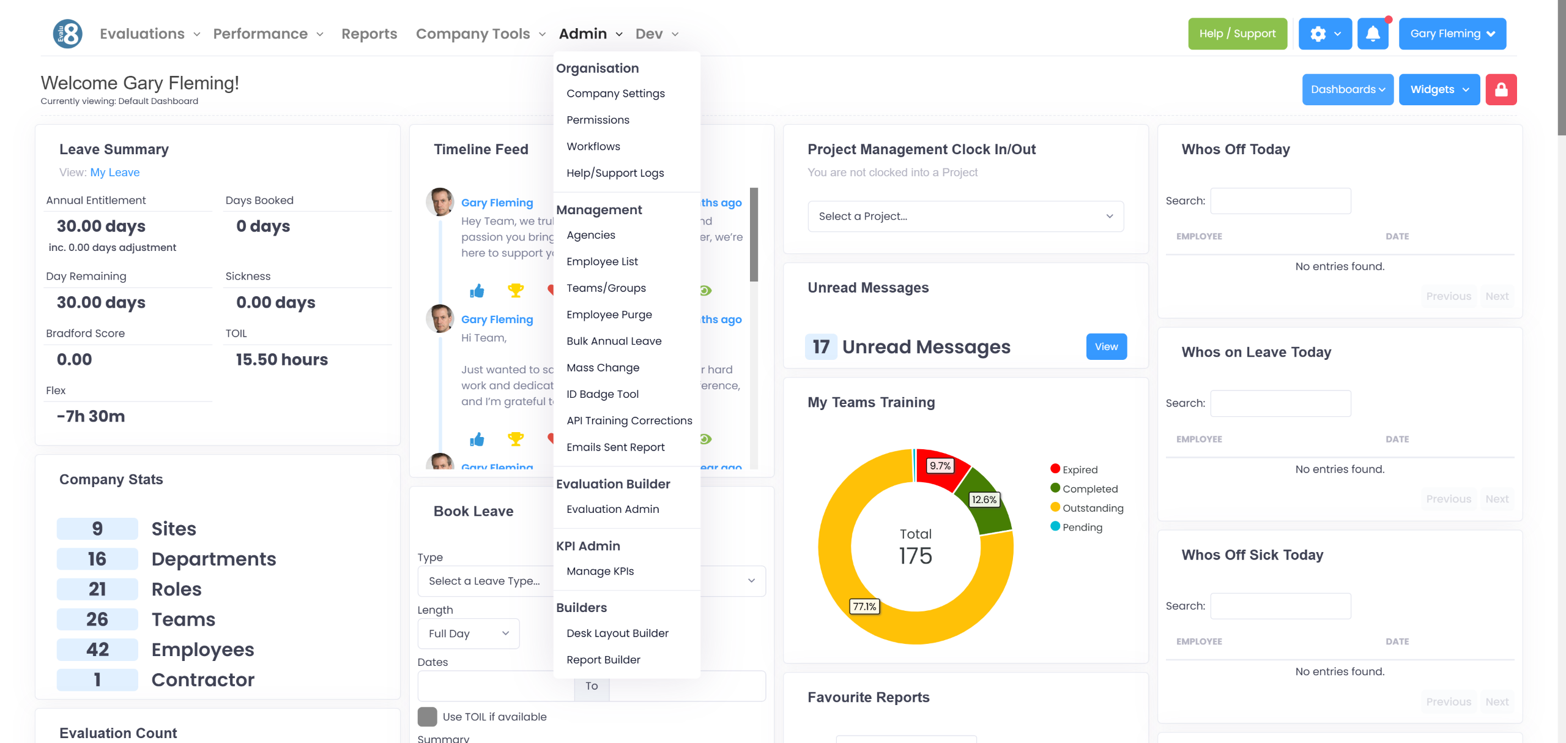View the 17 unread messages

(x=1106, y=346)
